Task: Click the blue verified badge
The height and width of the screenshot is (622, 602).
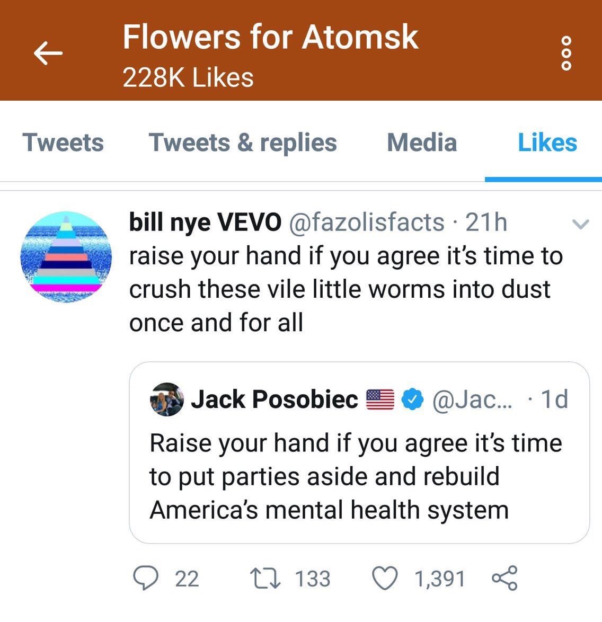Action: pyautogui.click(x=412, y=399)
